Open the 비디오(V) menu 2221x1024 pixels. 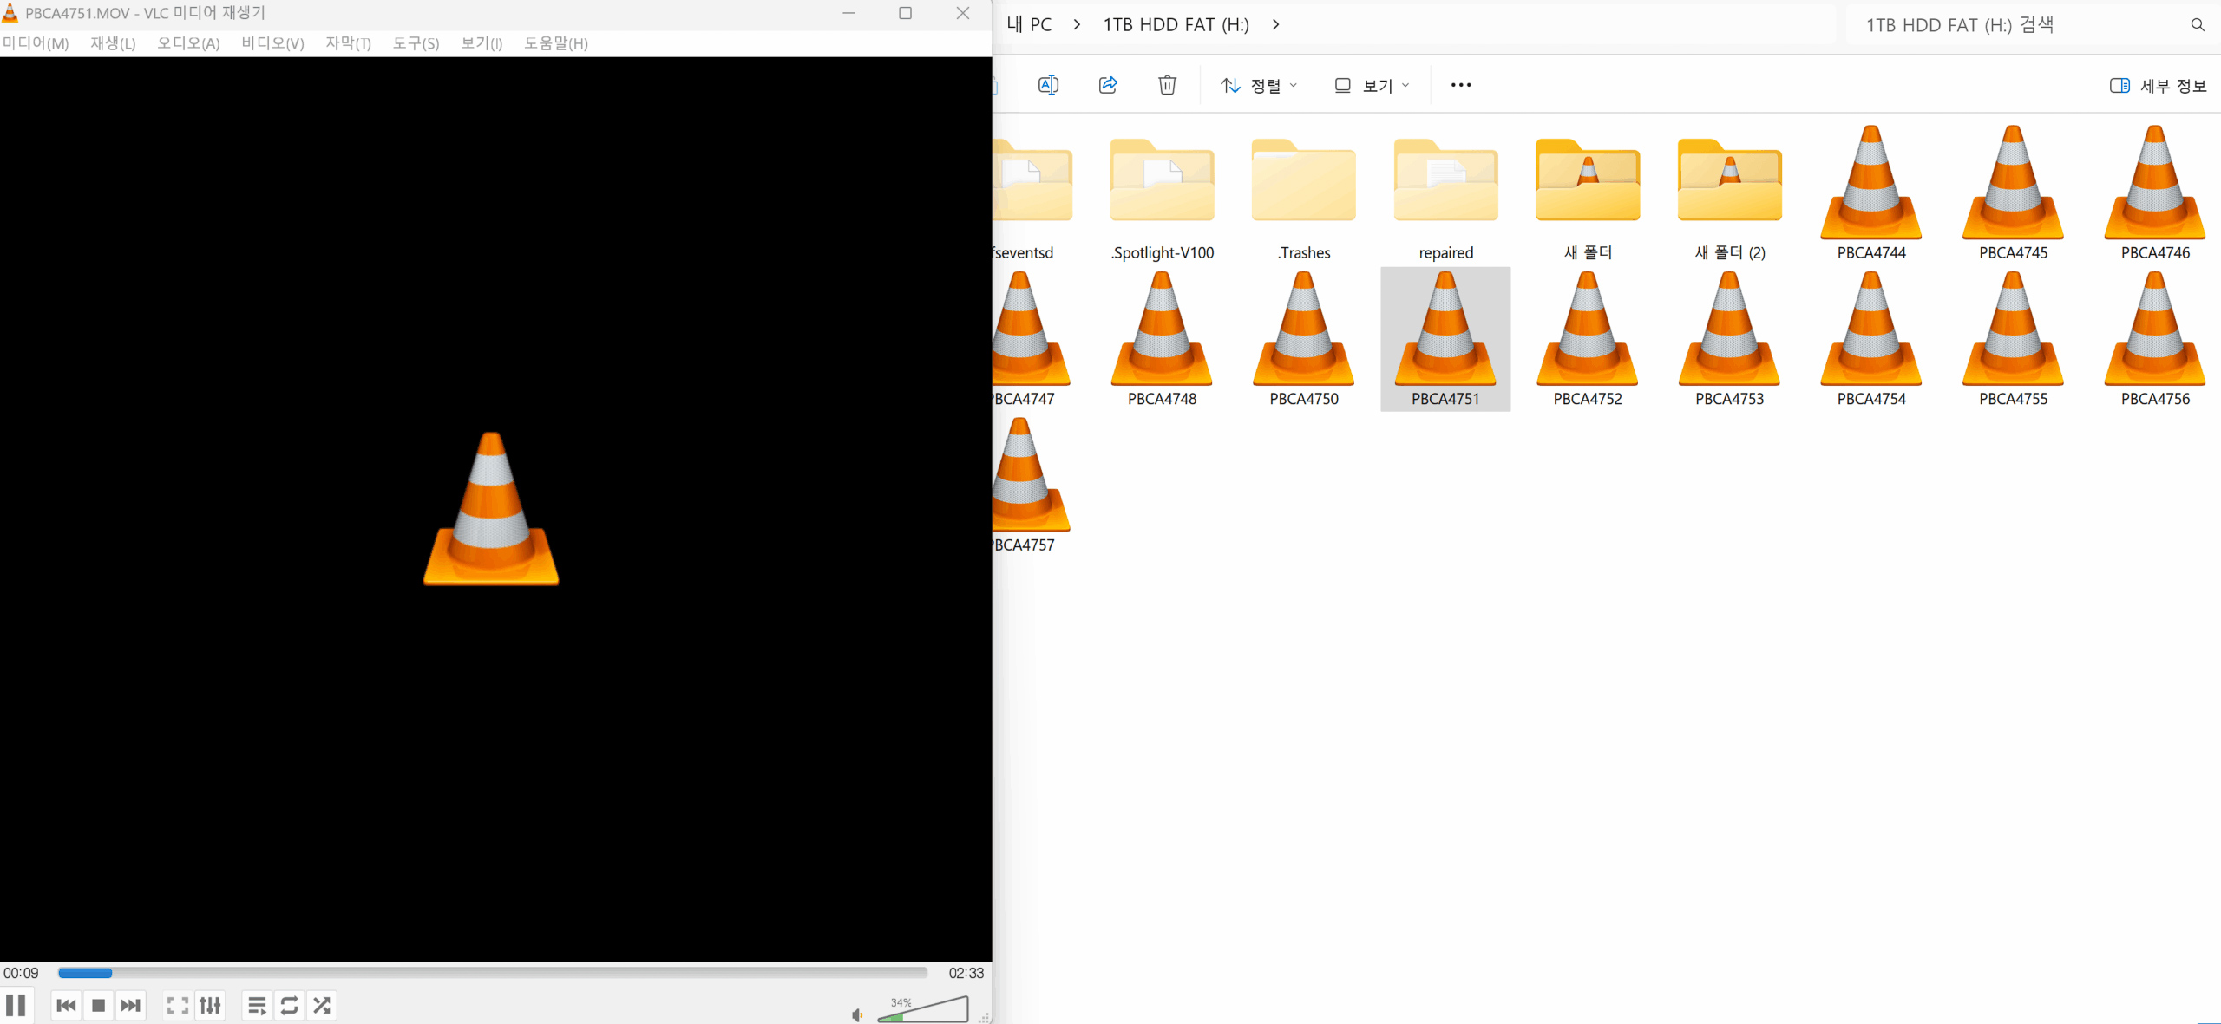click(272, 43)
